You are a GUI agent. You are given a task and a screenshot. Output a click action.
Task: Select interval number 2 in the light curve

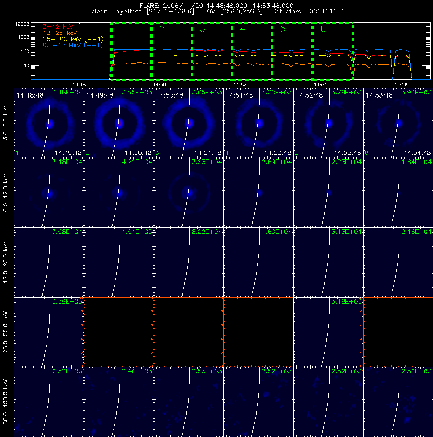pyautogui.click(x=162, y=29)
